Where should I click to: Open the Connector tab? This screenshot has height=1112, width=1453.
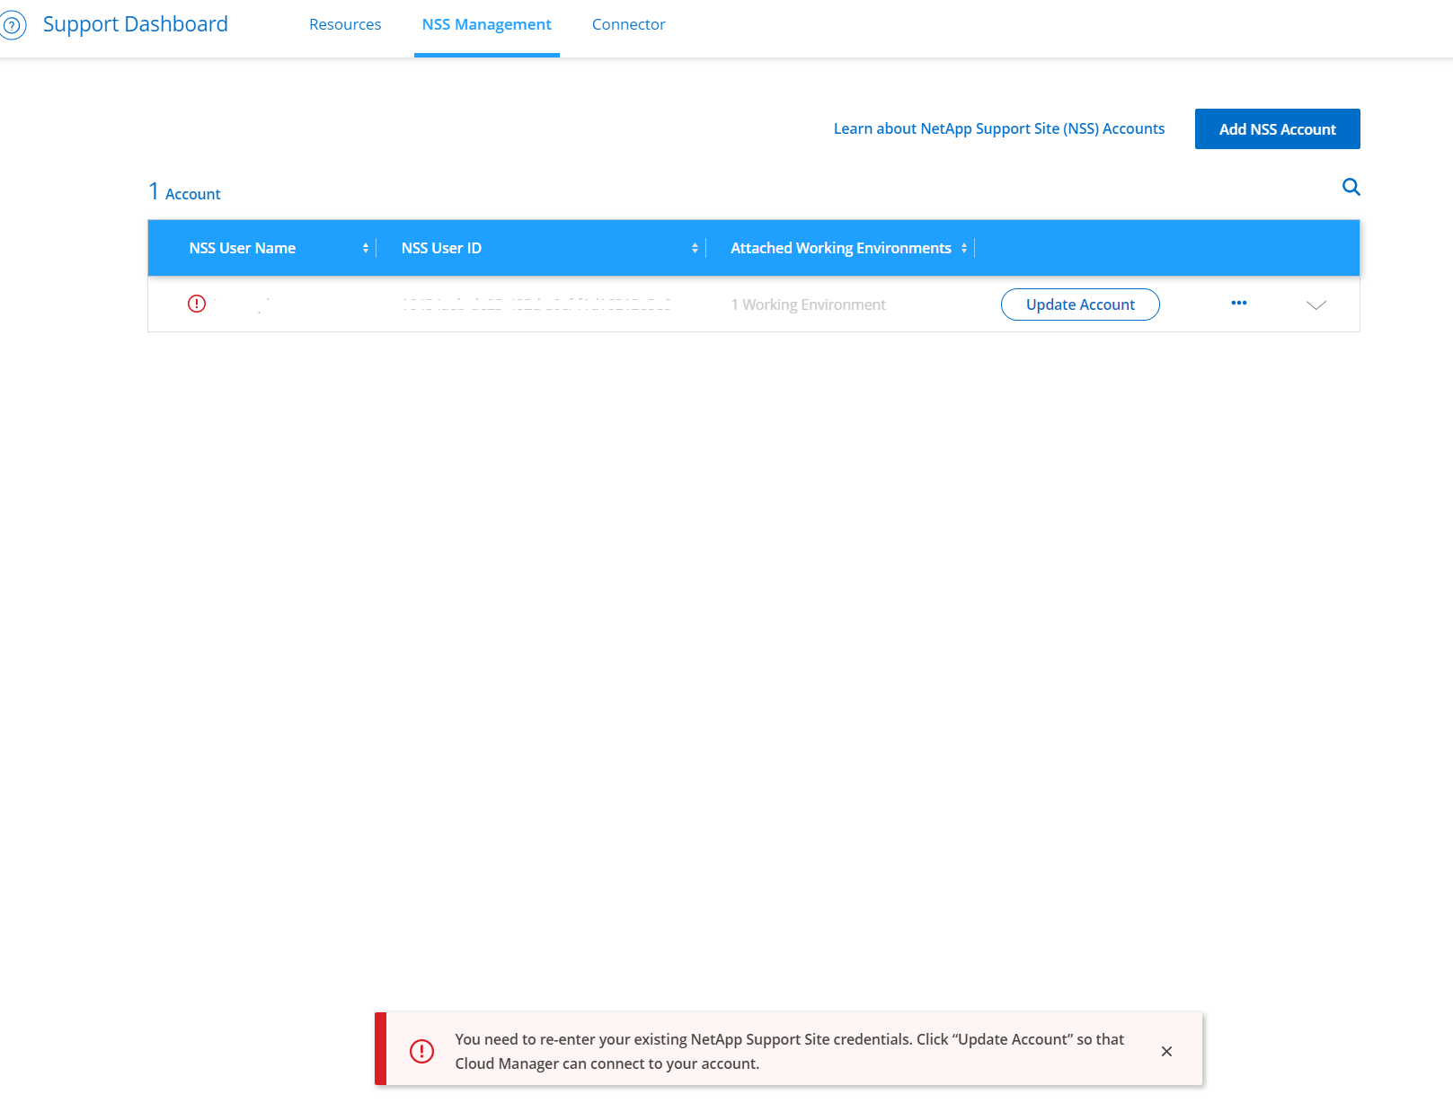pos(628,25)
